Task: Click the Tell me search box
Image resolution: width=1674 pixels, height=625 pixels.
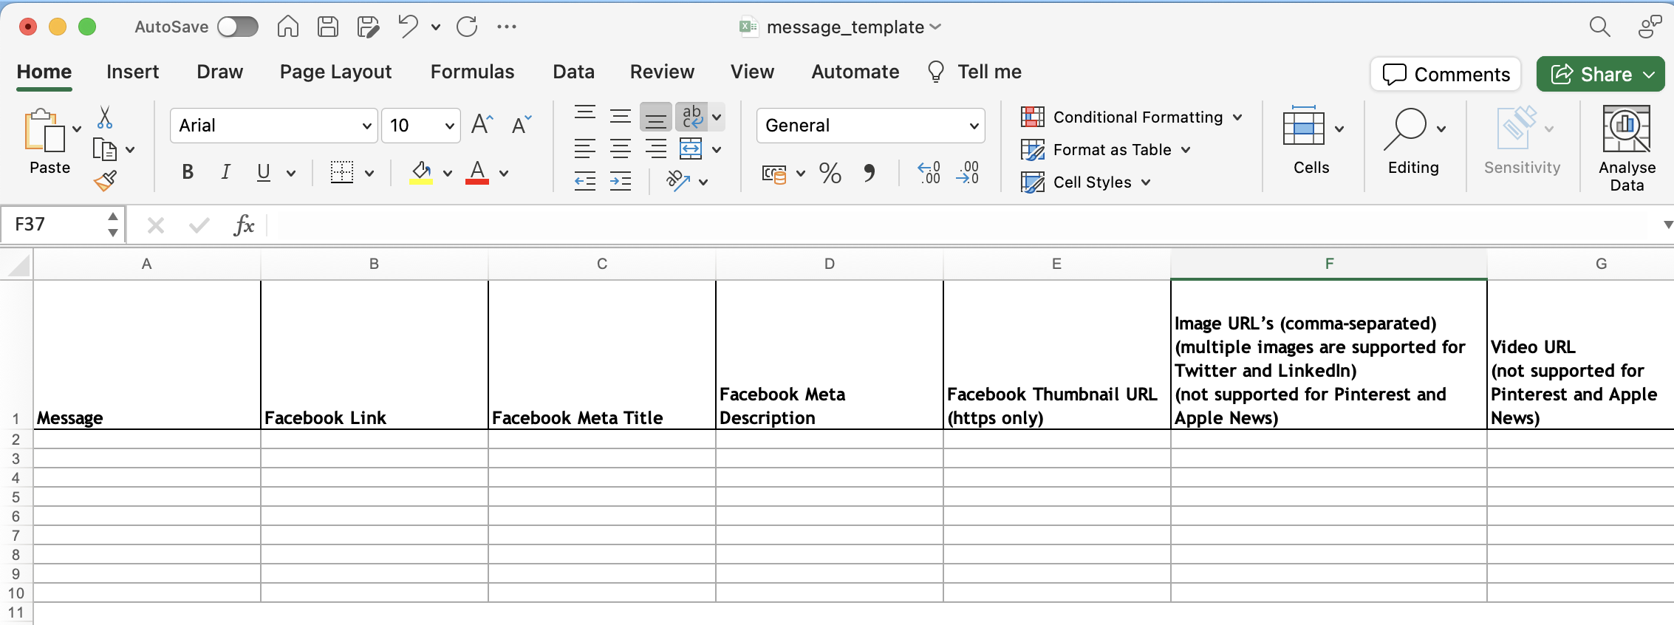Action: pos(974,72)
